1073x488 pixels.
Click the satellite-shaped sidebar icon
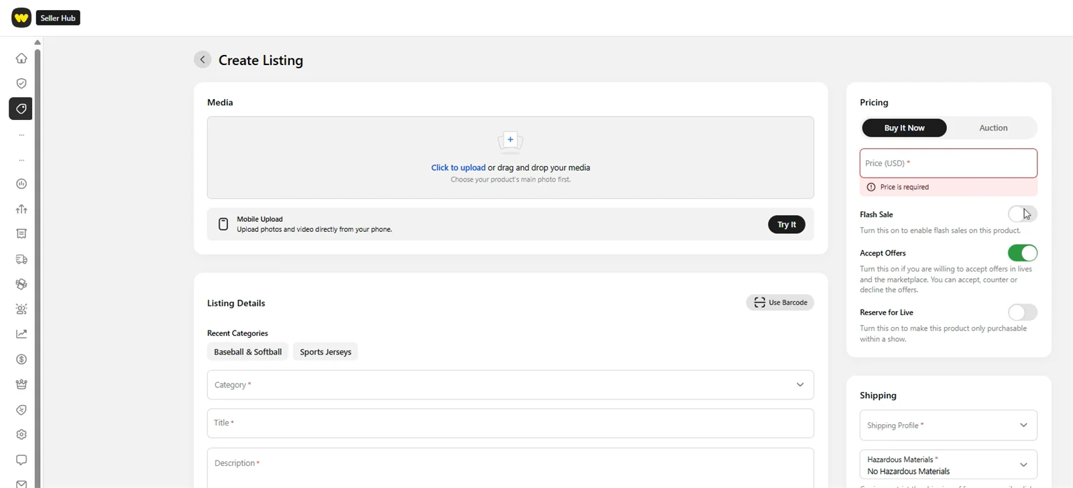[x=21, y=284]
